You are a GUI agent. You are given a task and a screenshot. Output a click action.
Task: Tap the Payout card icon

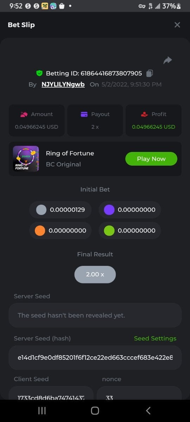[x=84, y=114]
